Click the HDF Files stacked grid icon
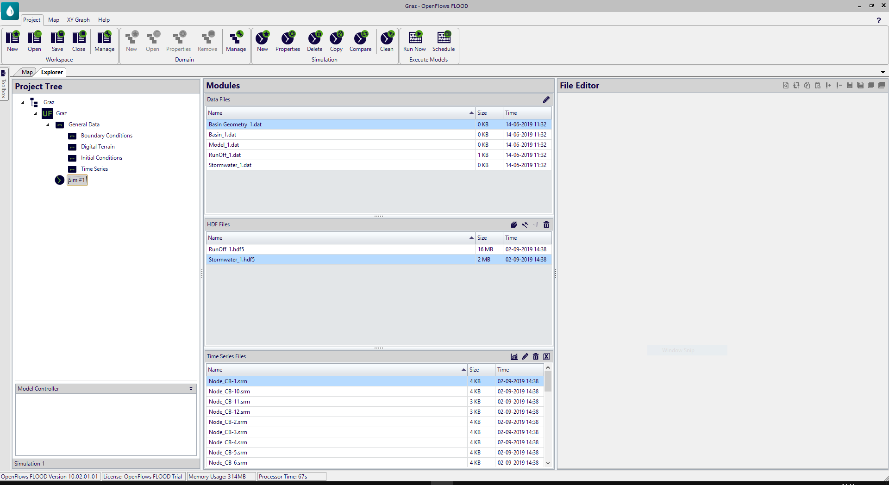The height and width of the screenshot is (485, 889). tap(514, 224)
